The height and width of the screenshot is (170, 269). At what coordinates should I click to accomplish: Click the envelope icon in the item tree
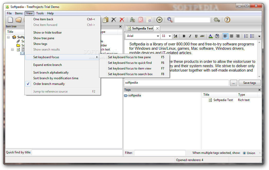tap(22, 54)
